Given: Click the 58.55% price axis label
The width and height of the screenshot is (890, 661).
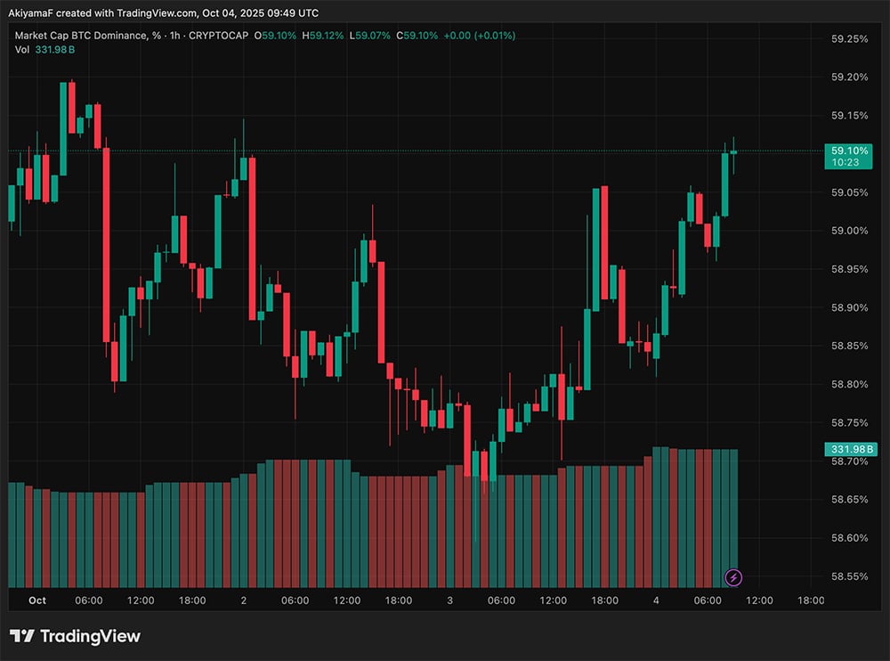Looking at the screenshot, I should 848,576.
